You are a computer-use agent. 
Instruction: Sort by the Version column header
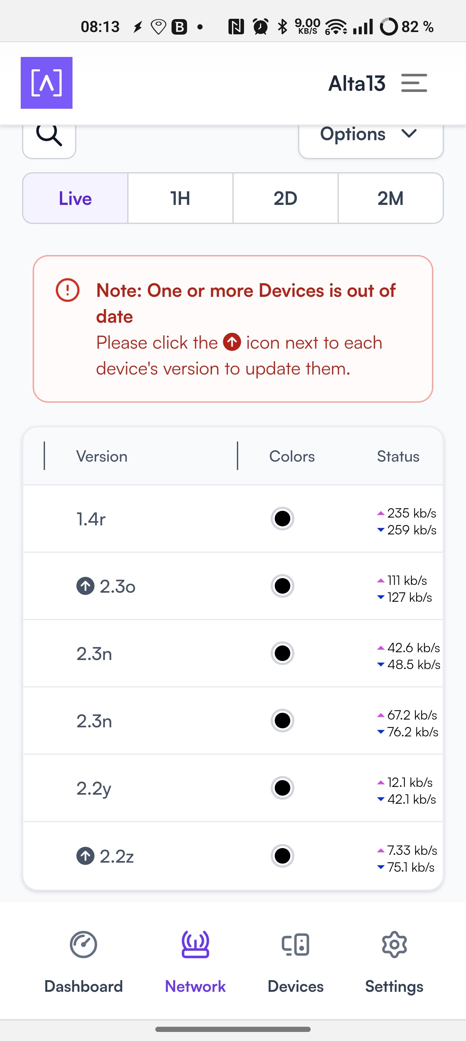[x=102, y=456]
